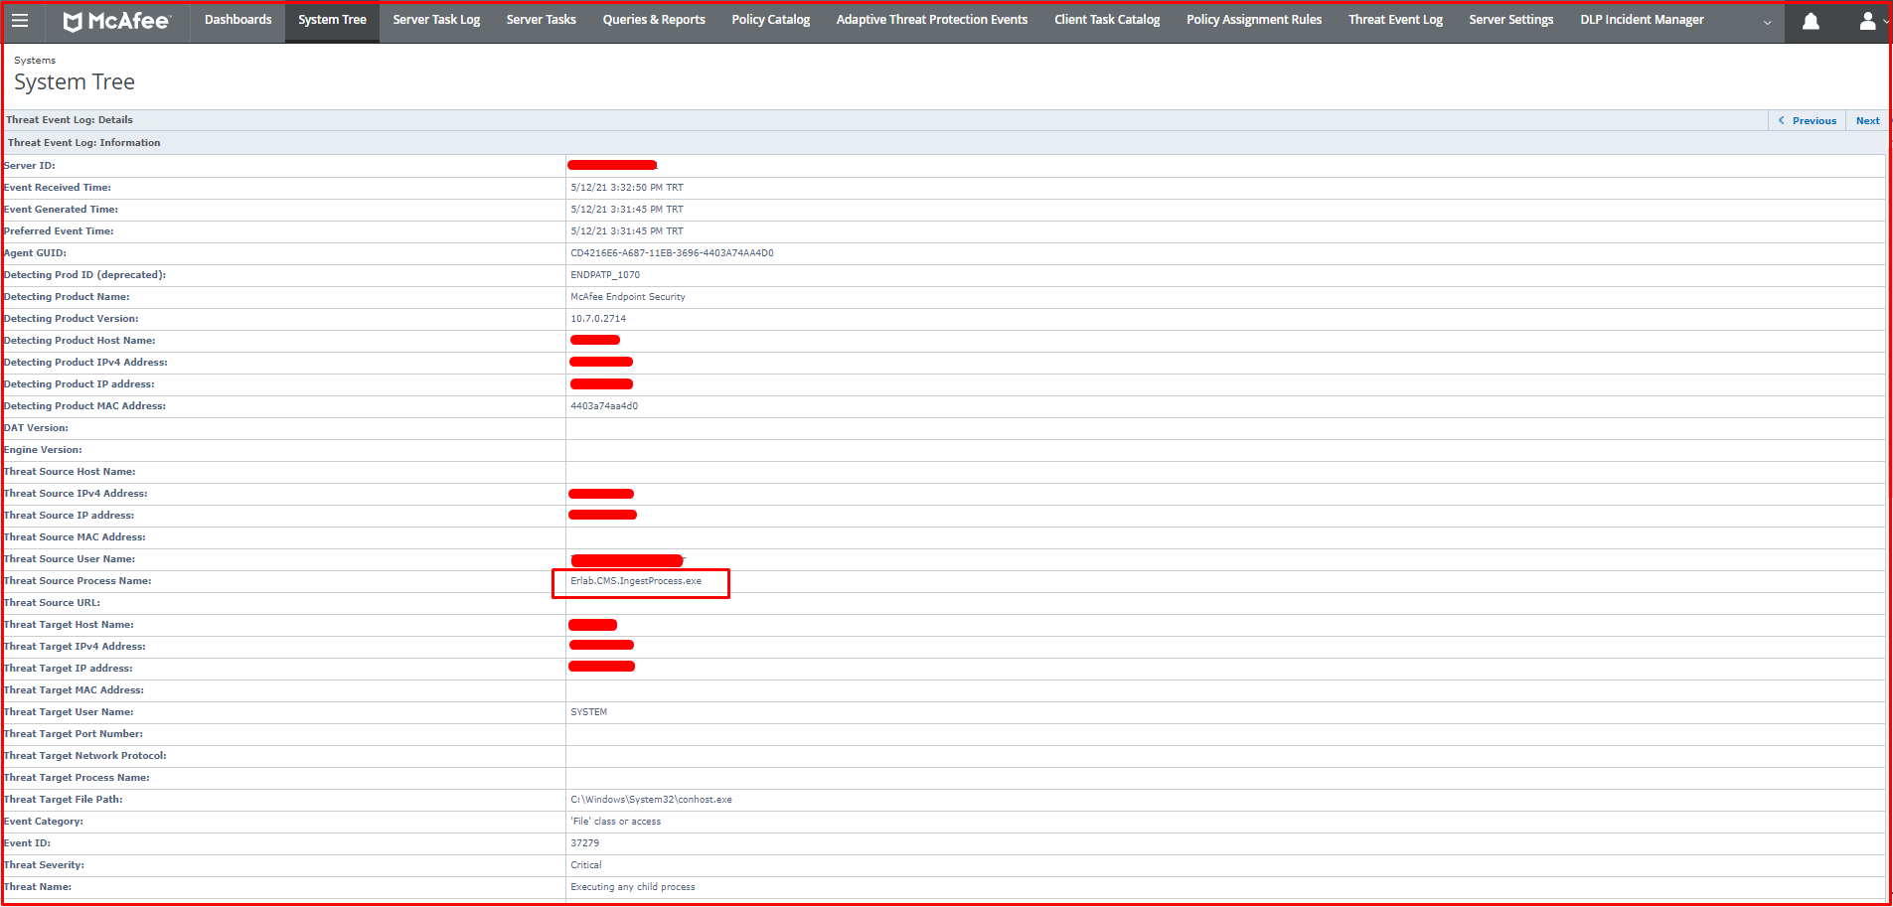The width and height of the screenshot is (1893, 907).
Task: Open the user account menu
Action: [1868, 21]
